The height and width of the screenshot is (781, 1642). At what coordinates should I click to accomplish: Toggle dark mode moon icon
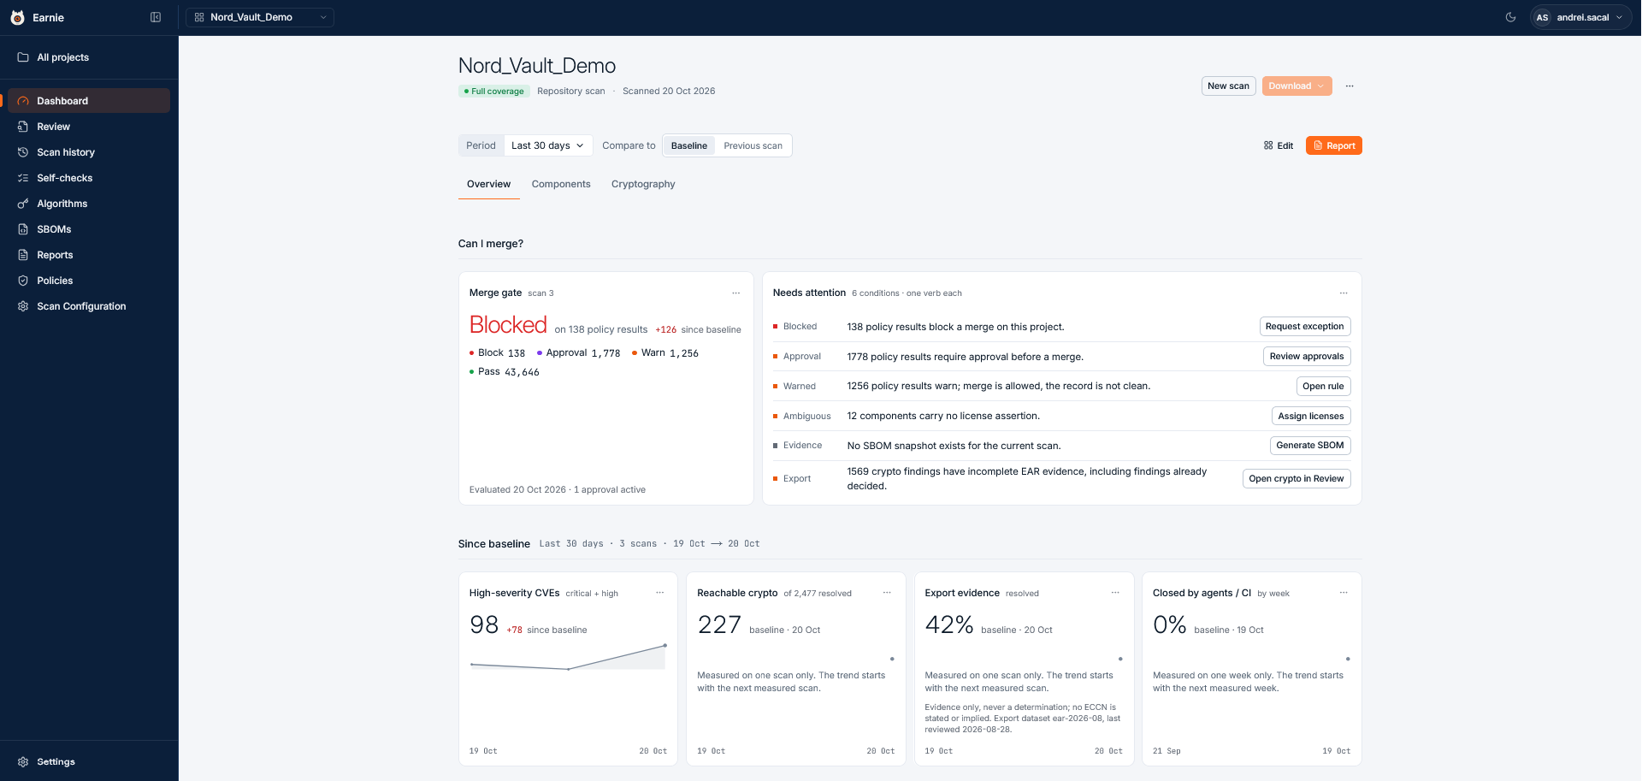[x=1511, y=17]
